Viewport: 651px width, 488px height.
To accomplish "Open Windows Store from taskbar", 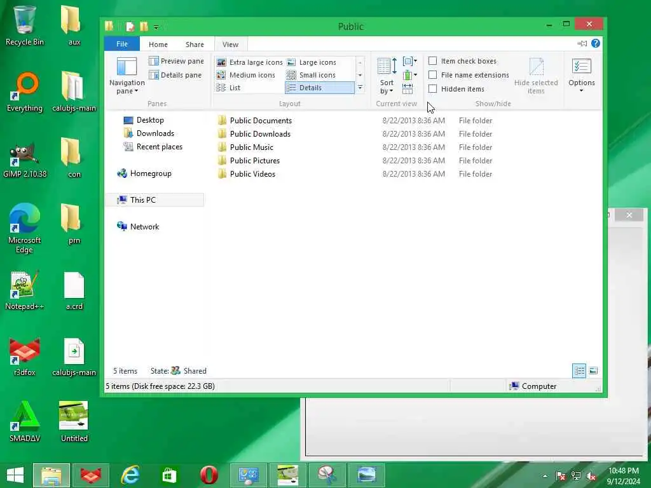I will point(169,475).
